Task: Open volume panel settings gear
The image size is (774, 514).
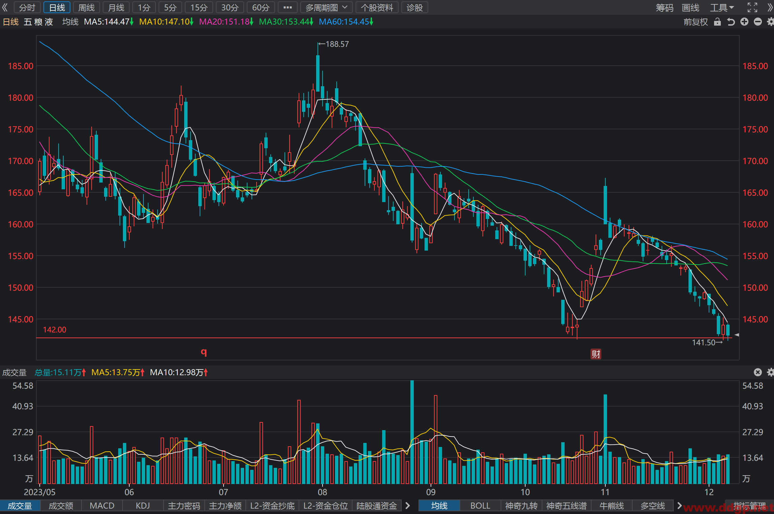Action: click(770, 372)
